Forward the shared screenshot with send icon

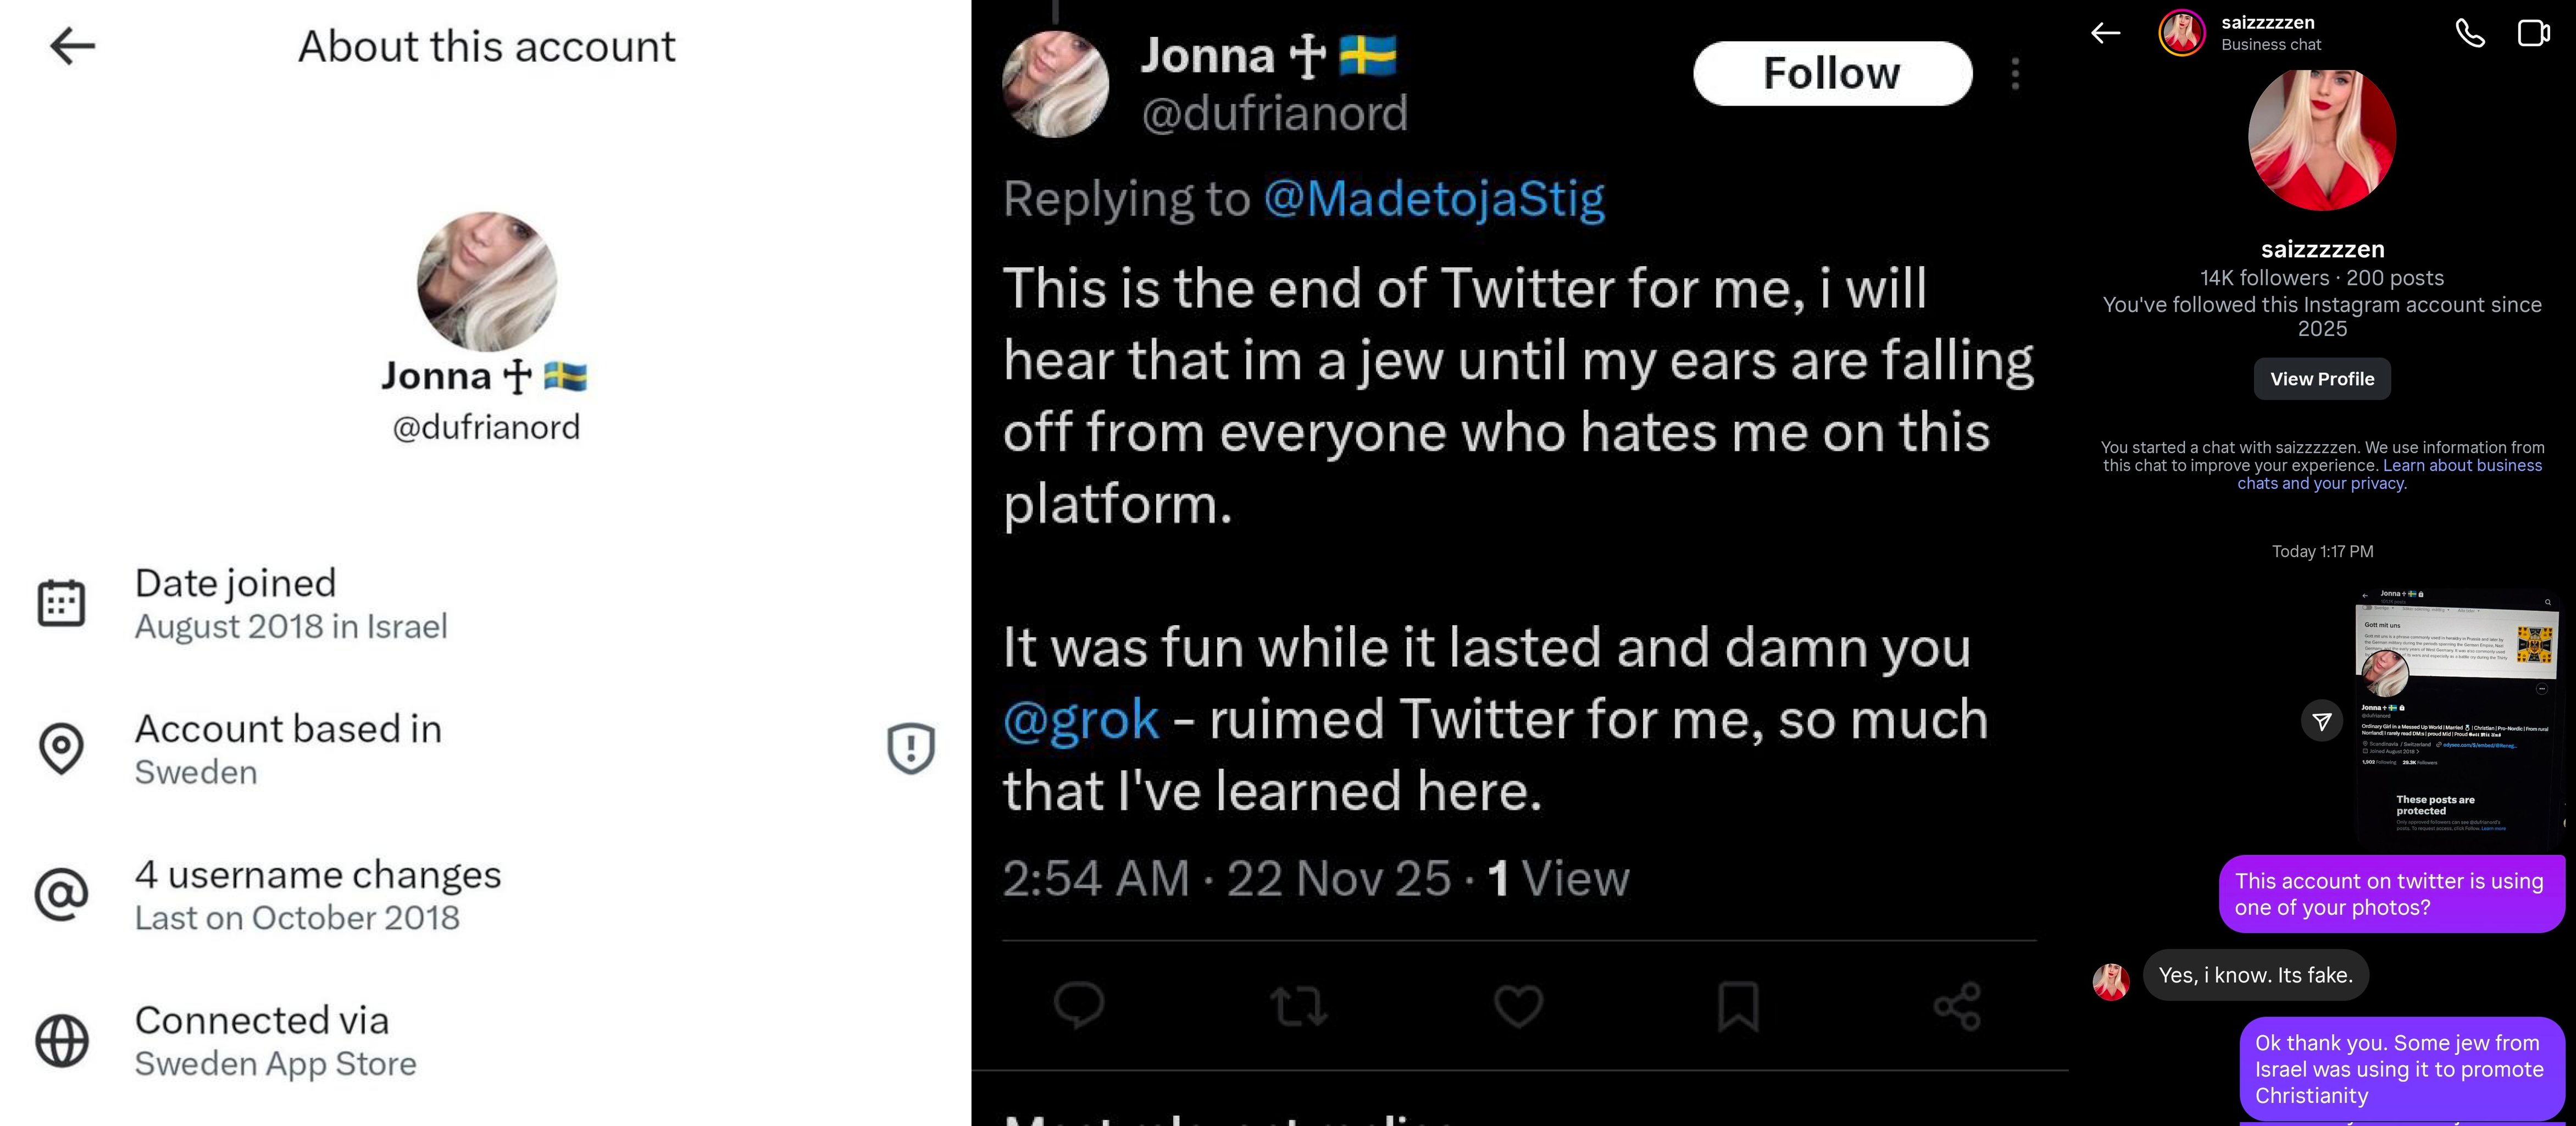click(x=2322, y=721)
